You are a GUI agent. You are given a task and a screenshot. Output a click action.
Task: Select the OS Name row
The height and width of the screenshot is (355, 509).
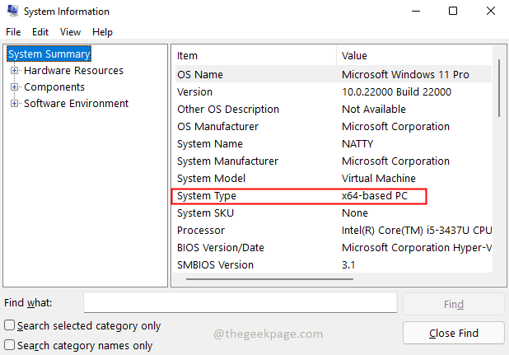click(x=334, y=75)
